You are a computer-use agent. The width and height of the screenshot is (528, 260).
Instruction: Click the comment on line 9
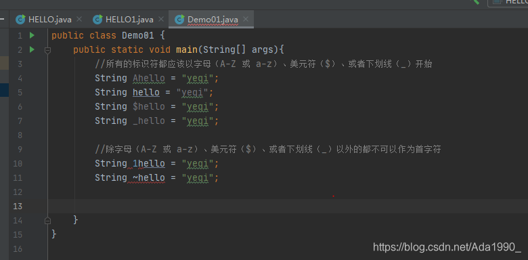coord(267,149)
